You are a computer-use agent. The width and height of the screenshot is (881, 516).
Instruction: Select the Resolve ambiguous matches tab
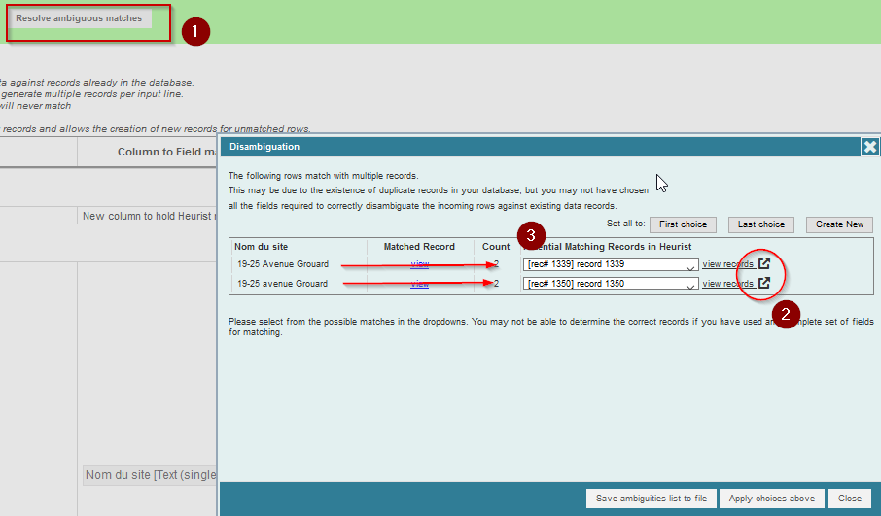tap(79, 18)
